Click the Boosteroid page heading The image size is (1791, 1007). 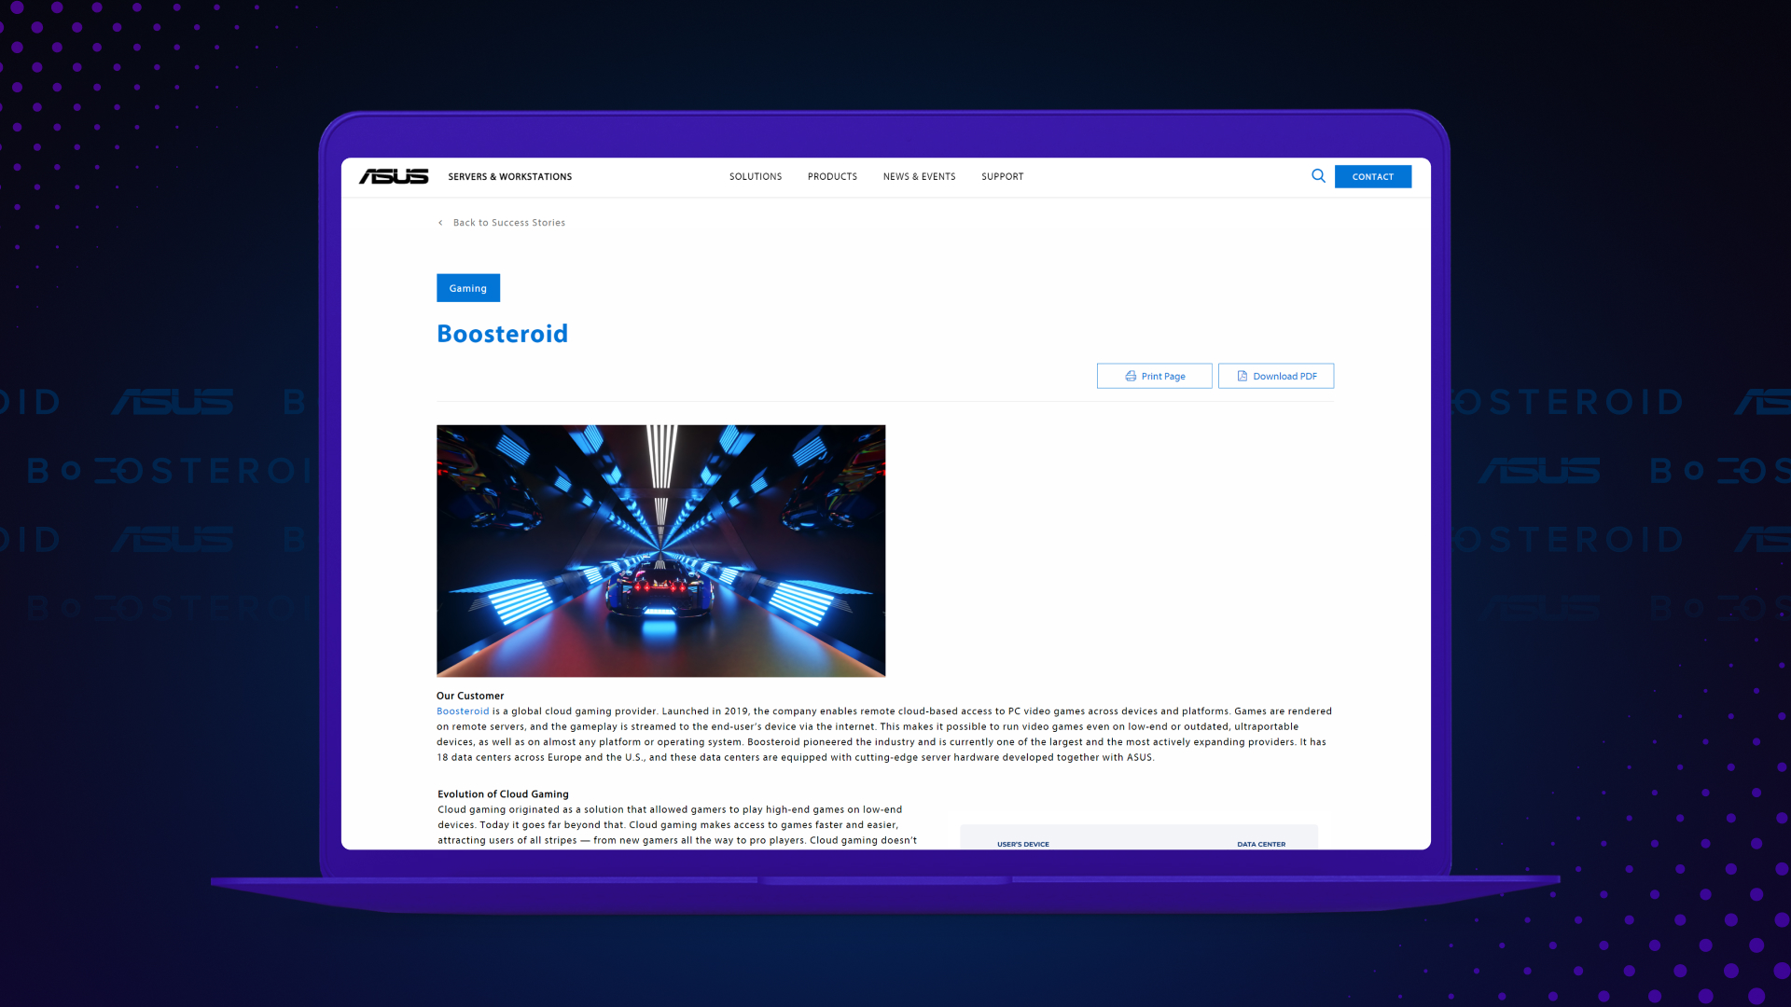coord(502,333)
